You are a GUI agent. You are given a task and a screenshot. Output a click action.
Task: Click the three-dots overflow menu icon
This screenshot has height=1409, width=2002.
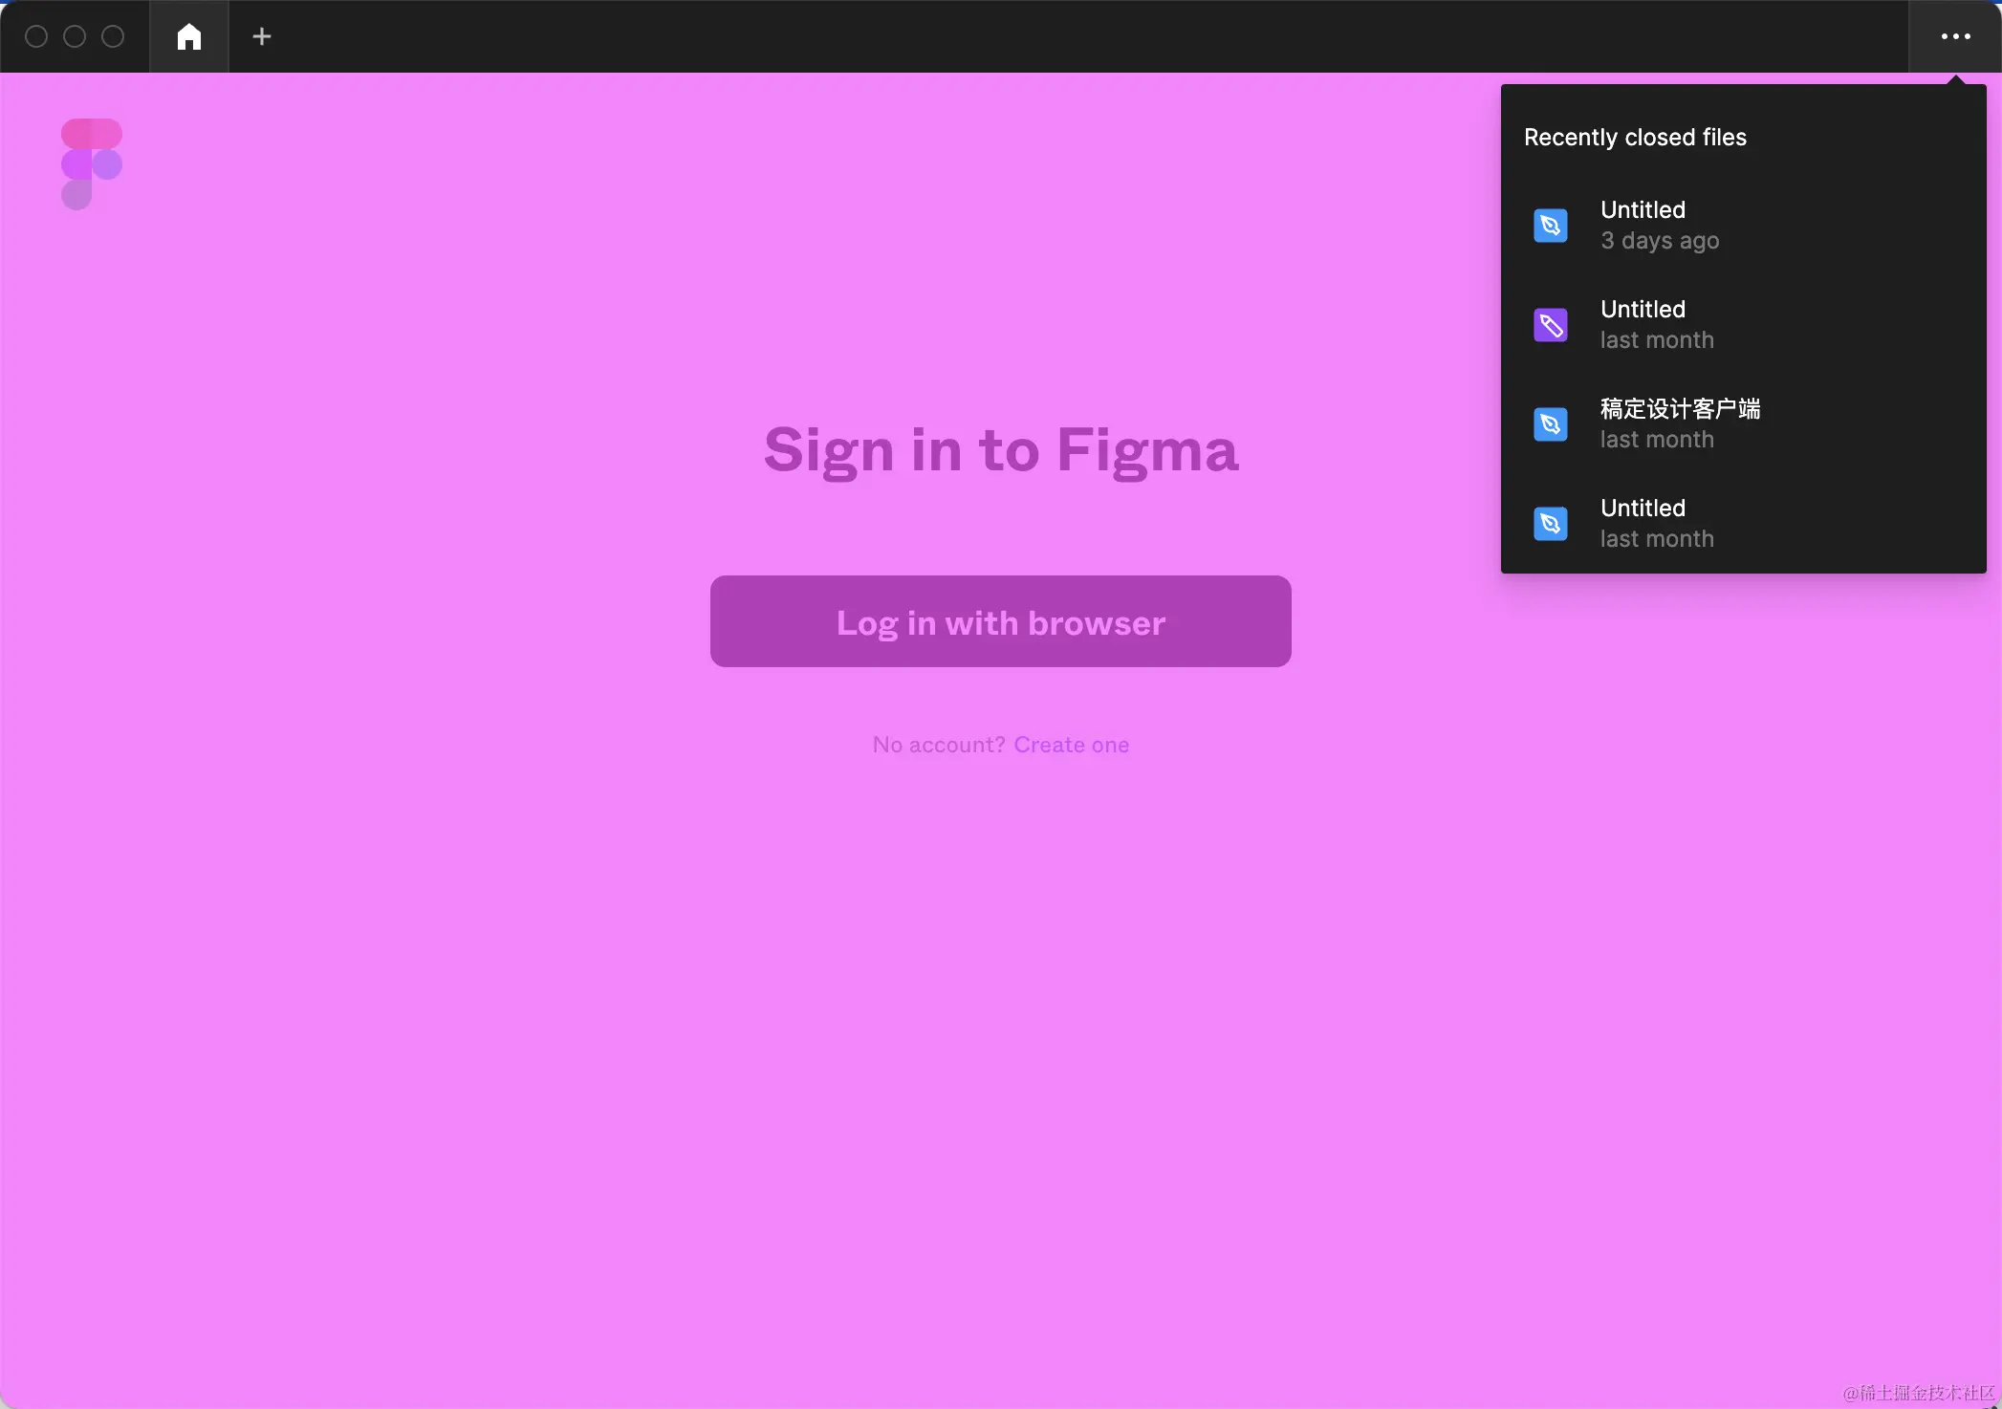1955,36
